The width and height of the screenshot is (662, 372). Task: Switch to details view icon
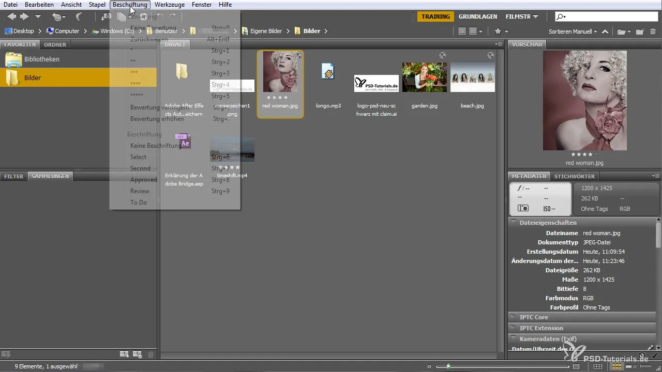(631, 366)
